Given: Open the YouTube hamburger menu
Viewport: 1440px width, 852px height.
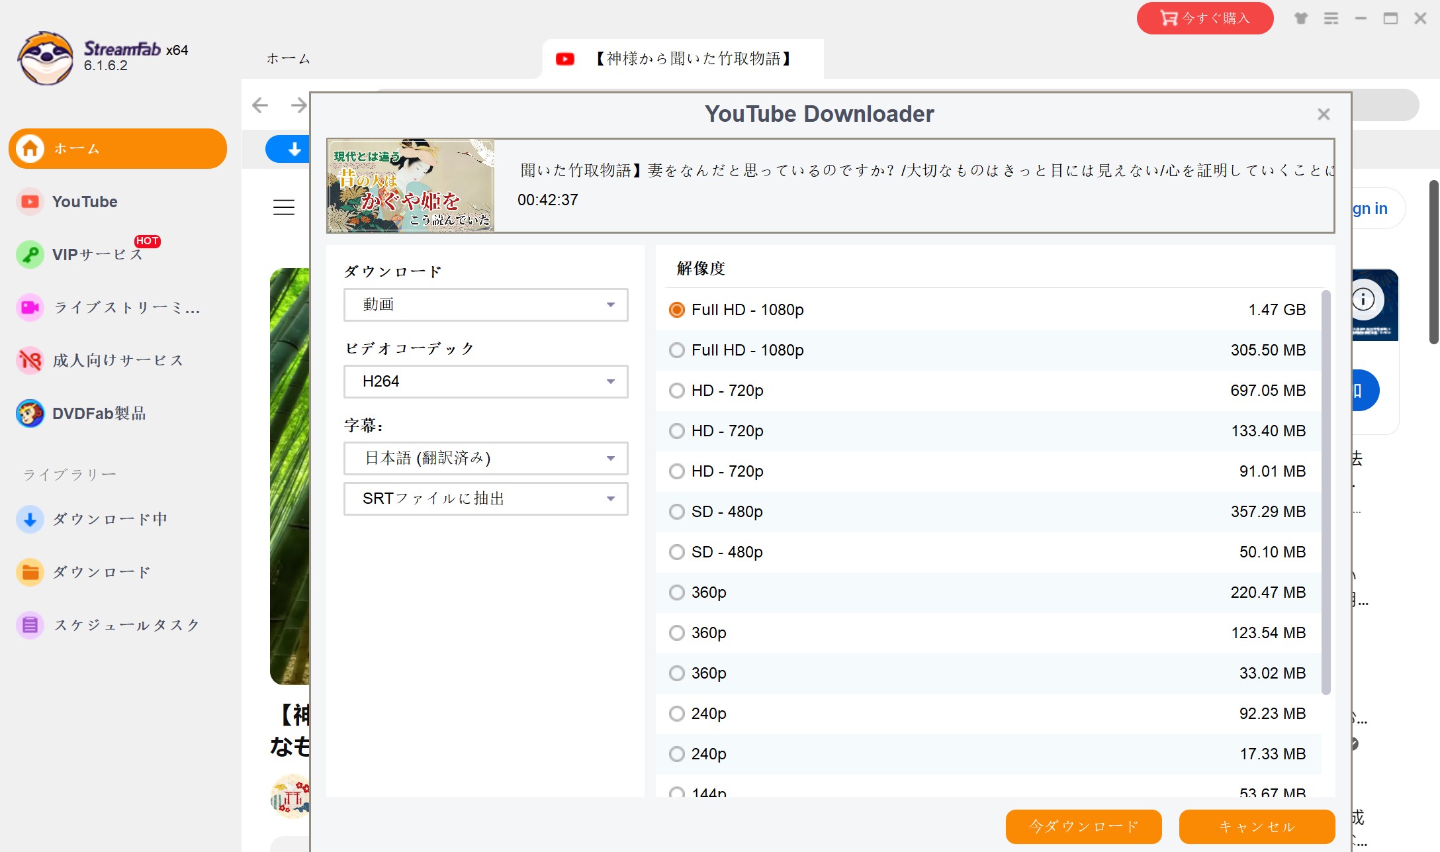Looking at the screenshot, I should click(284, 207).
